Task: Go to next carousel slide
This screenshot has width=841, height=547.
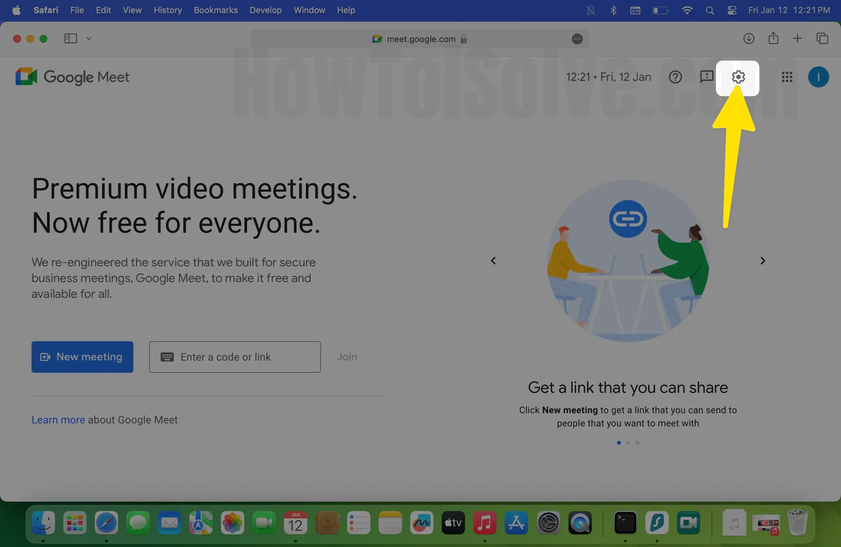Action: pos(762,261)
